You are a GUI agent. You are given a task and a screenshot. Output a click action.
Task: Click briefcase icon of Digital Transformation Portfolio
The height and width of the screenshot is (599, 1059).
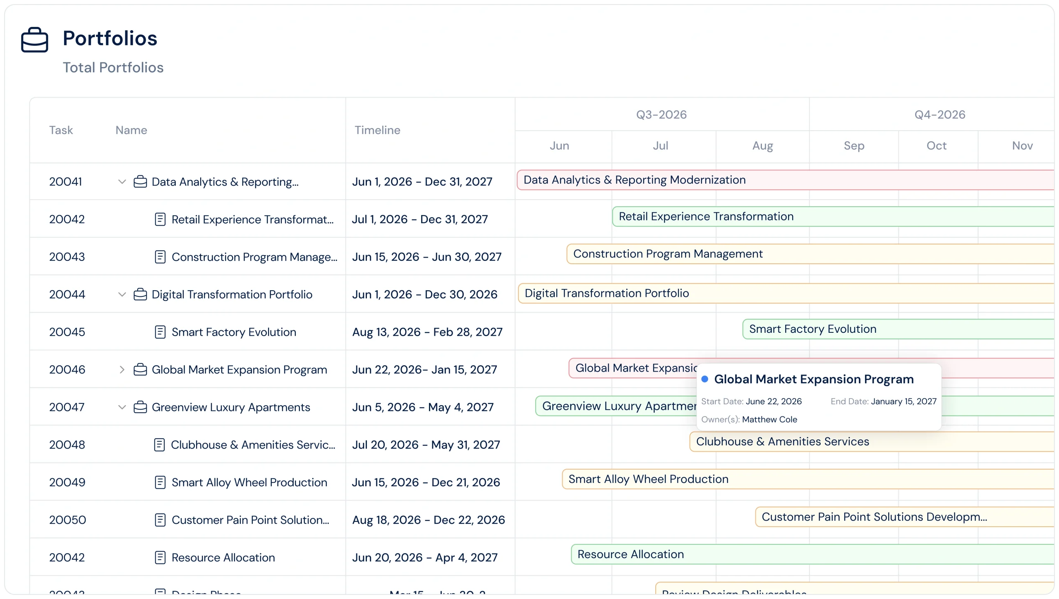pos(140,294)
